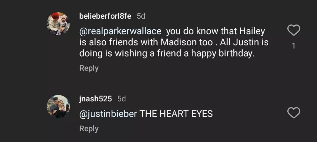The height and width of the screenshot is (142, 317).
Task: Open jnash525's profile picture
Action: point(58,106)
